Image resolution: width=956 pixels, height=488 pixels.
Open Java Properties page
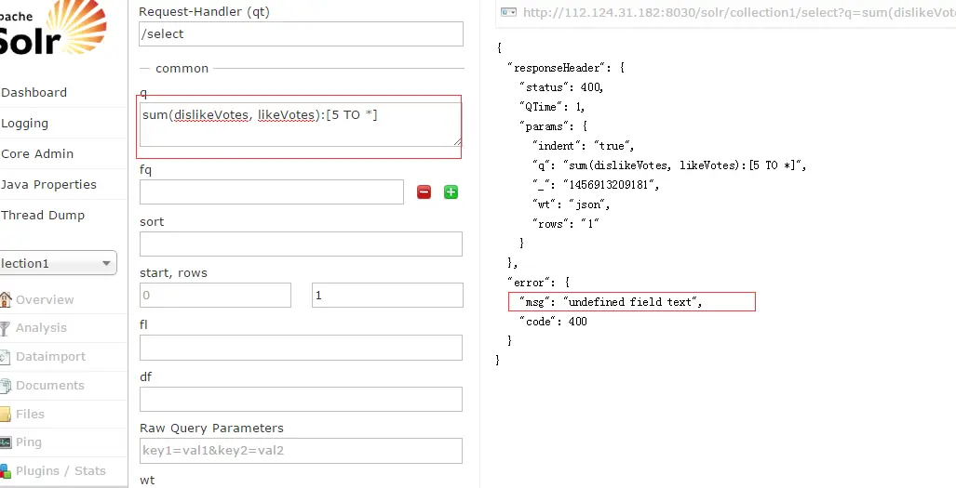pyautogui.click(x=48, y=185)
